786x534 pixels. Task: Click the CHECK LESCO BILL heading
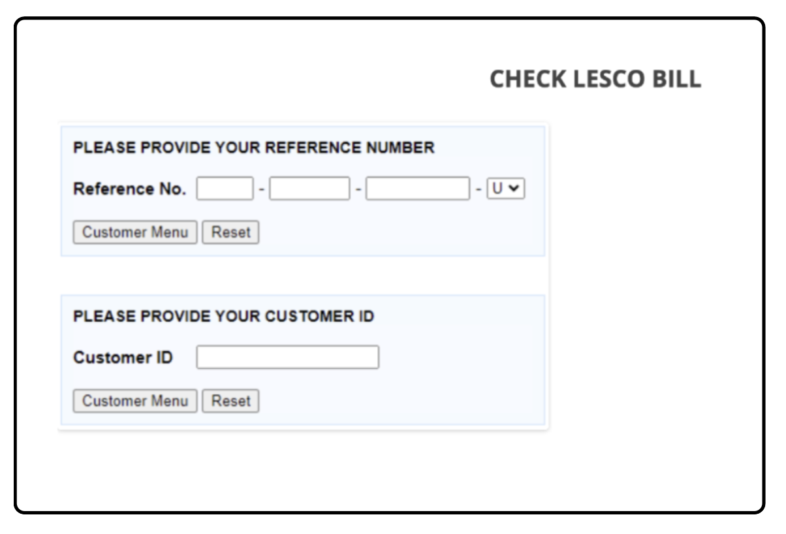point(597,78)
